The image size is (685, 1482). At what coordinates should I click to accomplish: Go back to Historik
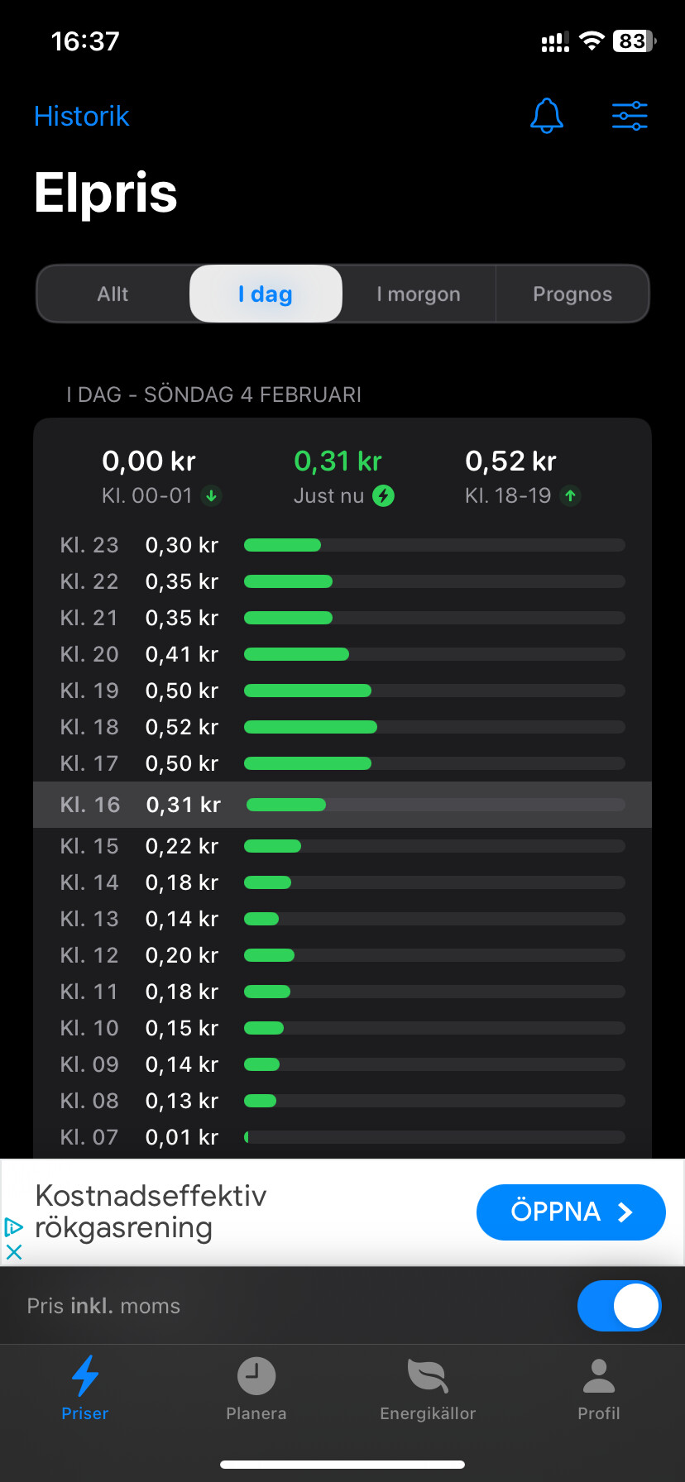(x=82, y=117)
